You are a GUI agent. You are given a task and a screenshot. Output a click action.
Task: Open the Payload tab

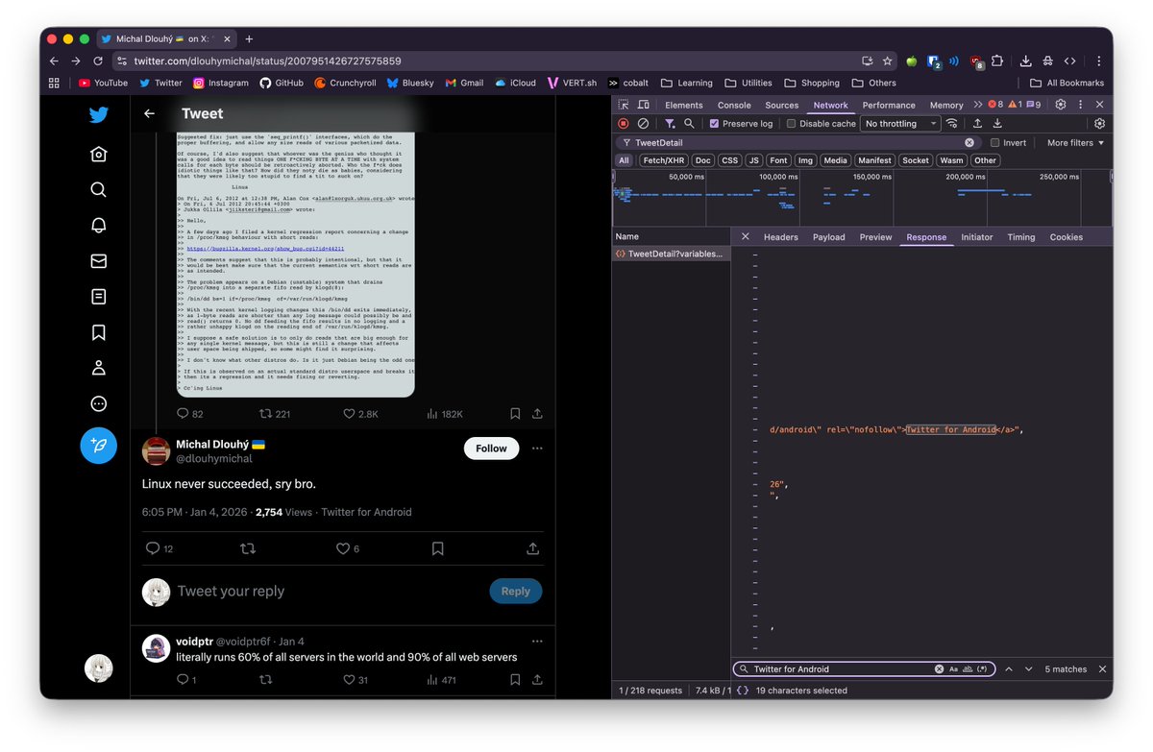tap(828, 237)
